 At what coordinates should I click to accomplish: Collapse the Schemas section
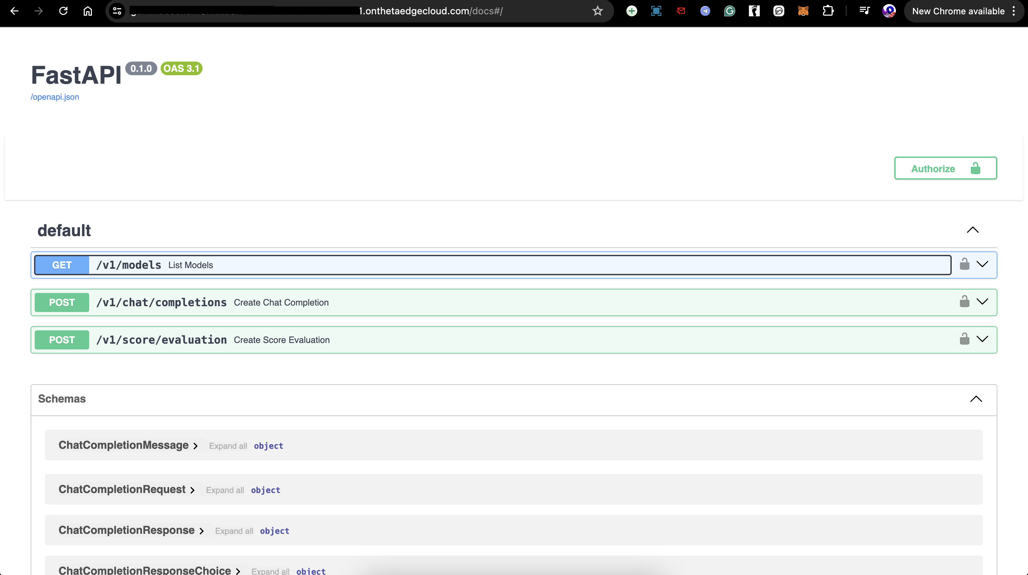click(976, 399)
